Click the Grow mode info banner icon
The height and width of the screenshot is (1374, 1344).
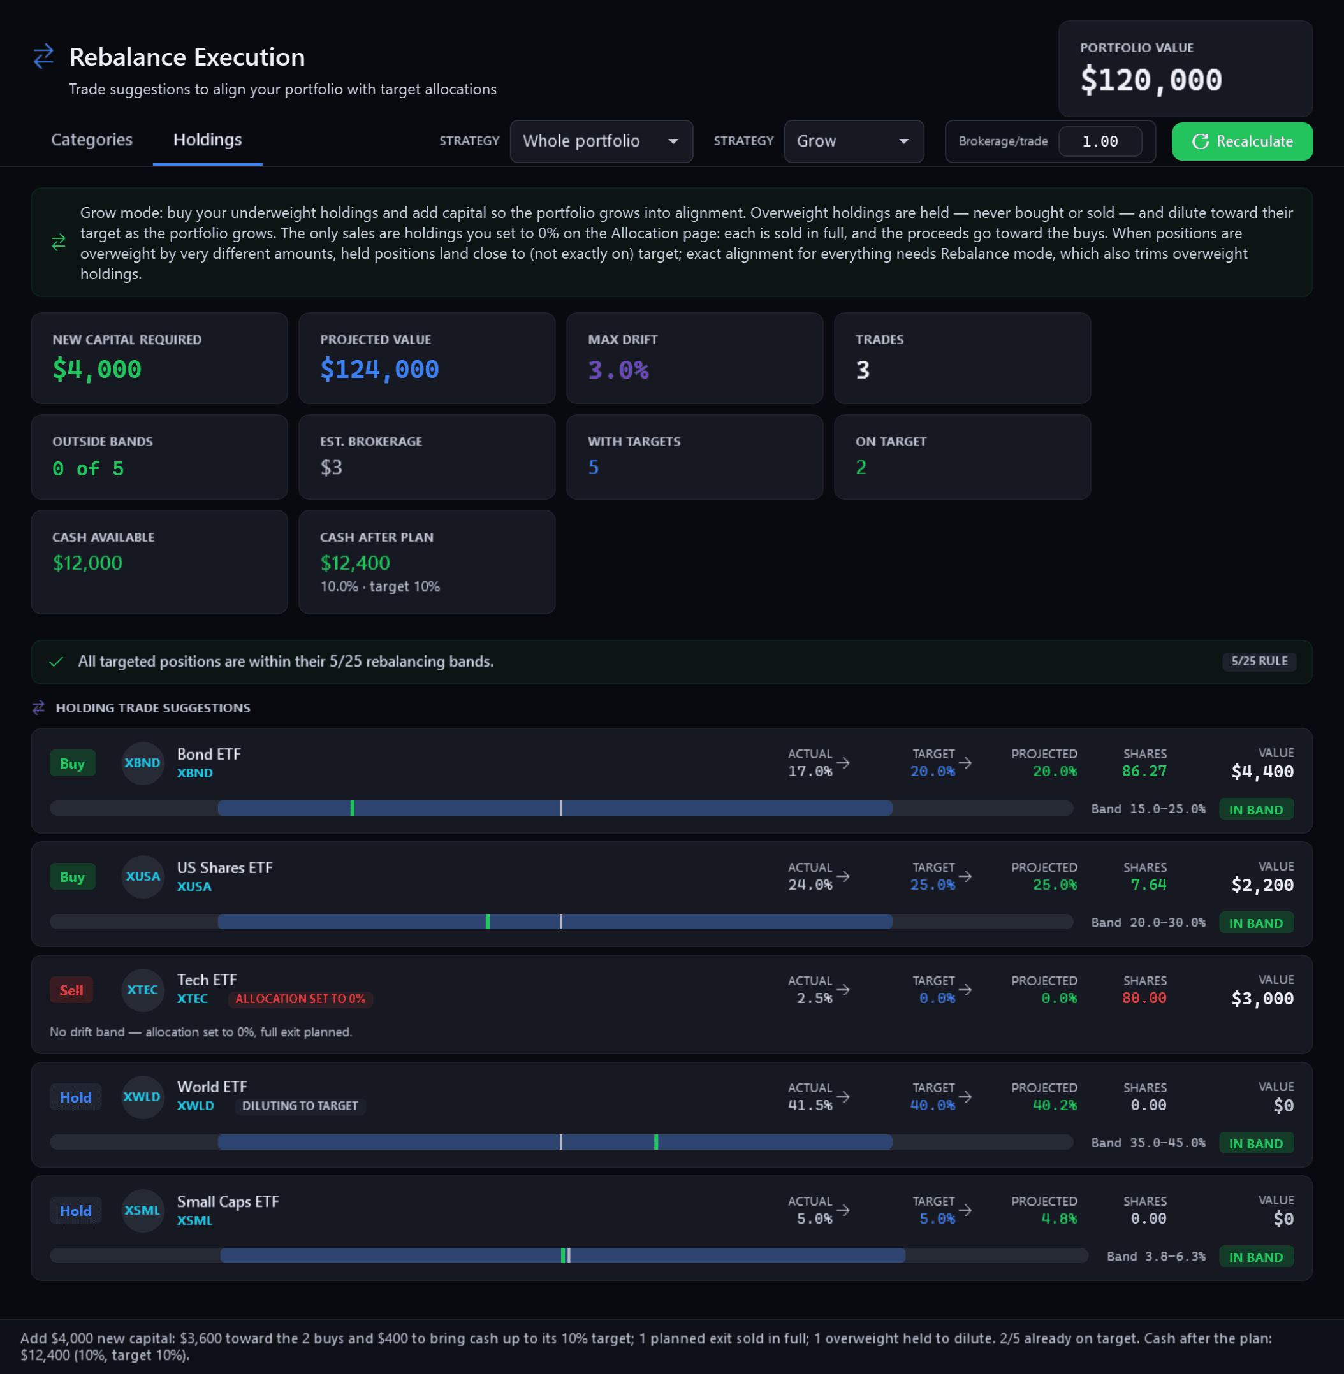click(x=59, y=242)
